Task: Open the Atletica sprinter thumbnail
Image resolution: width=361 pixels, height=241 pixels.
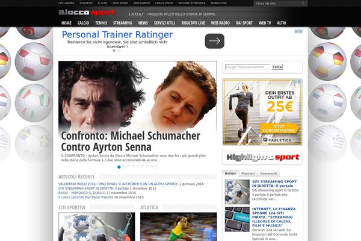Action: coord(179,227)
